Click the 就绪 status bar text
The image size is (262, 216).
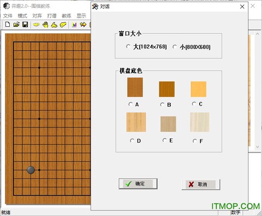pyautogui.click(x=6, y=213)
